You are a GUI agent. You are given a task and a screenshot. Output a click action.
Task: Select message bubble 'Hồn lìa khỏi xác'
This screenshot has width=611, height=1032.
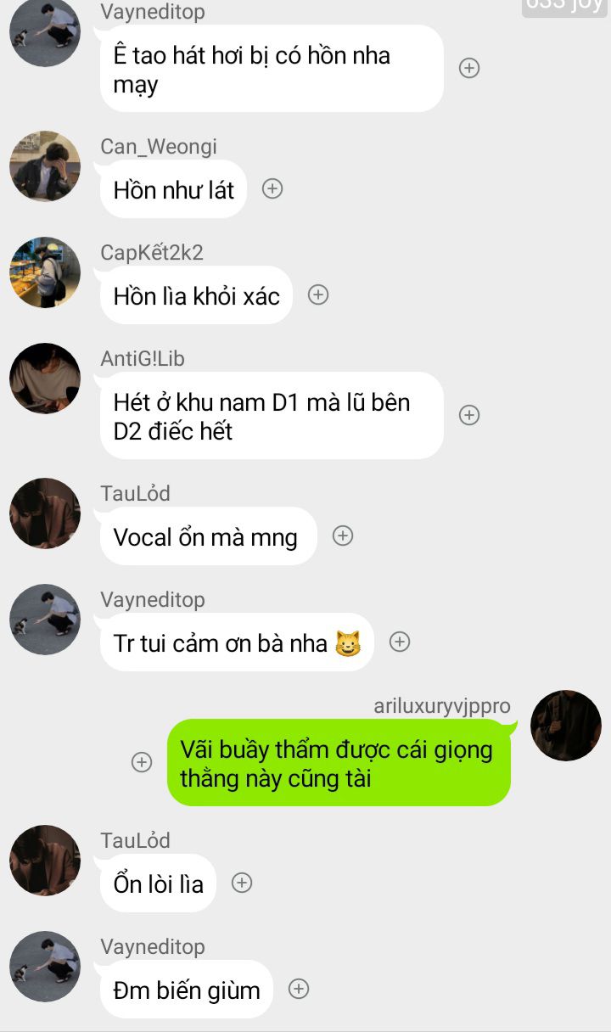[196, 294]
